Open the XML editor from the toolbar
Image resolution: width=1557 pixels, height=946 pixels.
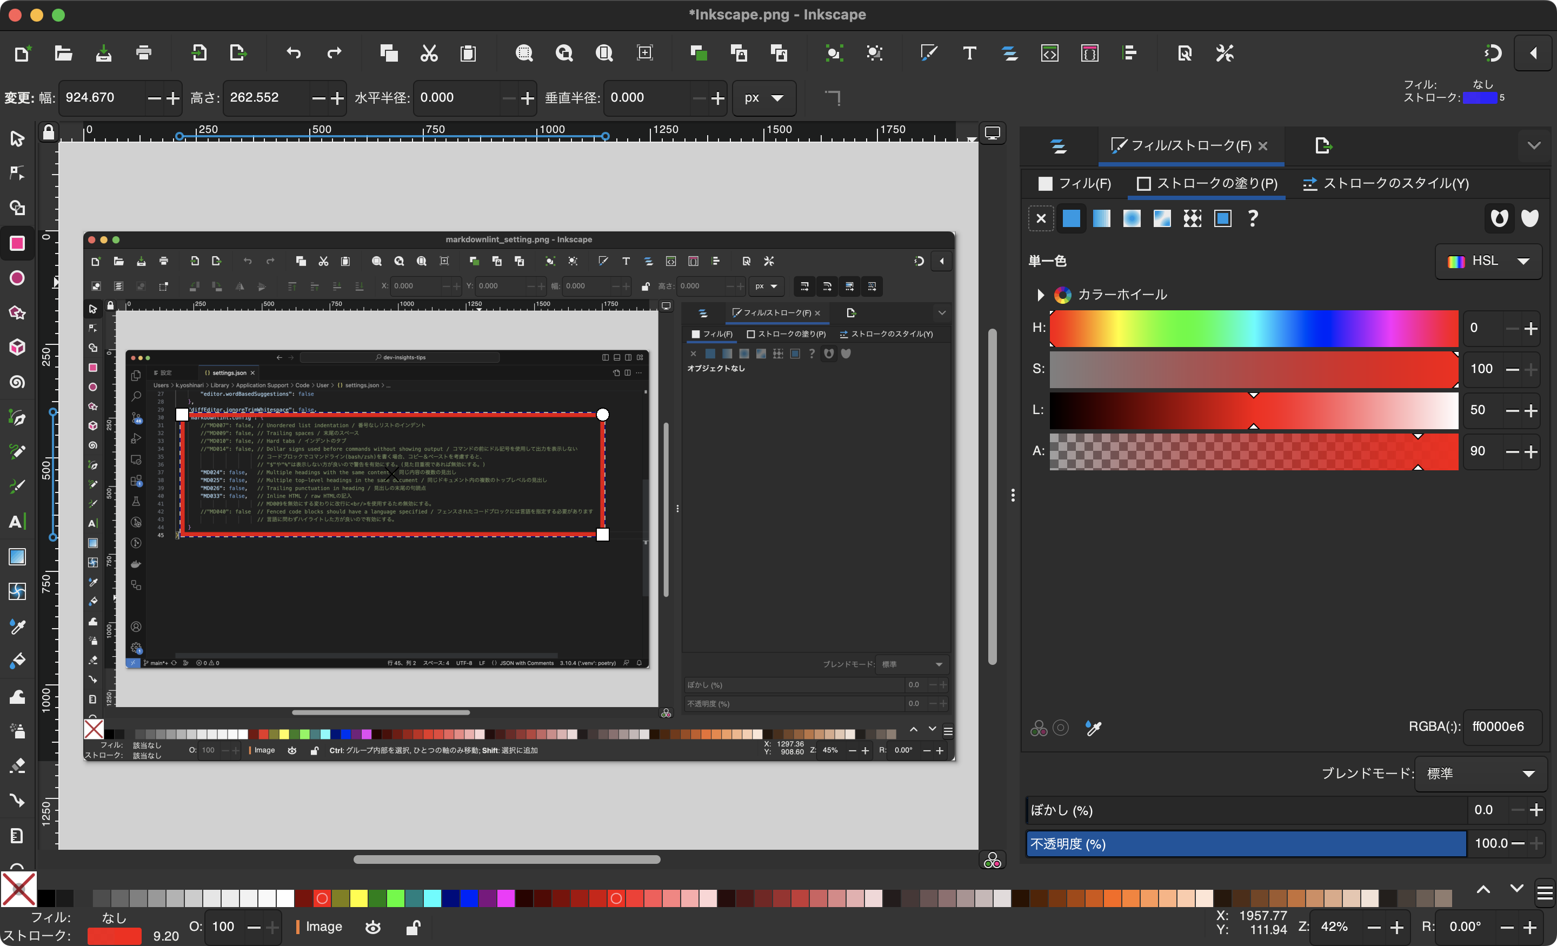[x=1050, y=53]
